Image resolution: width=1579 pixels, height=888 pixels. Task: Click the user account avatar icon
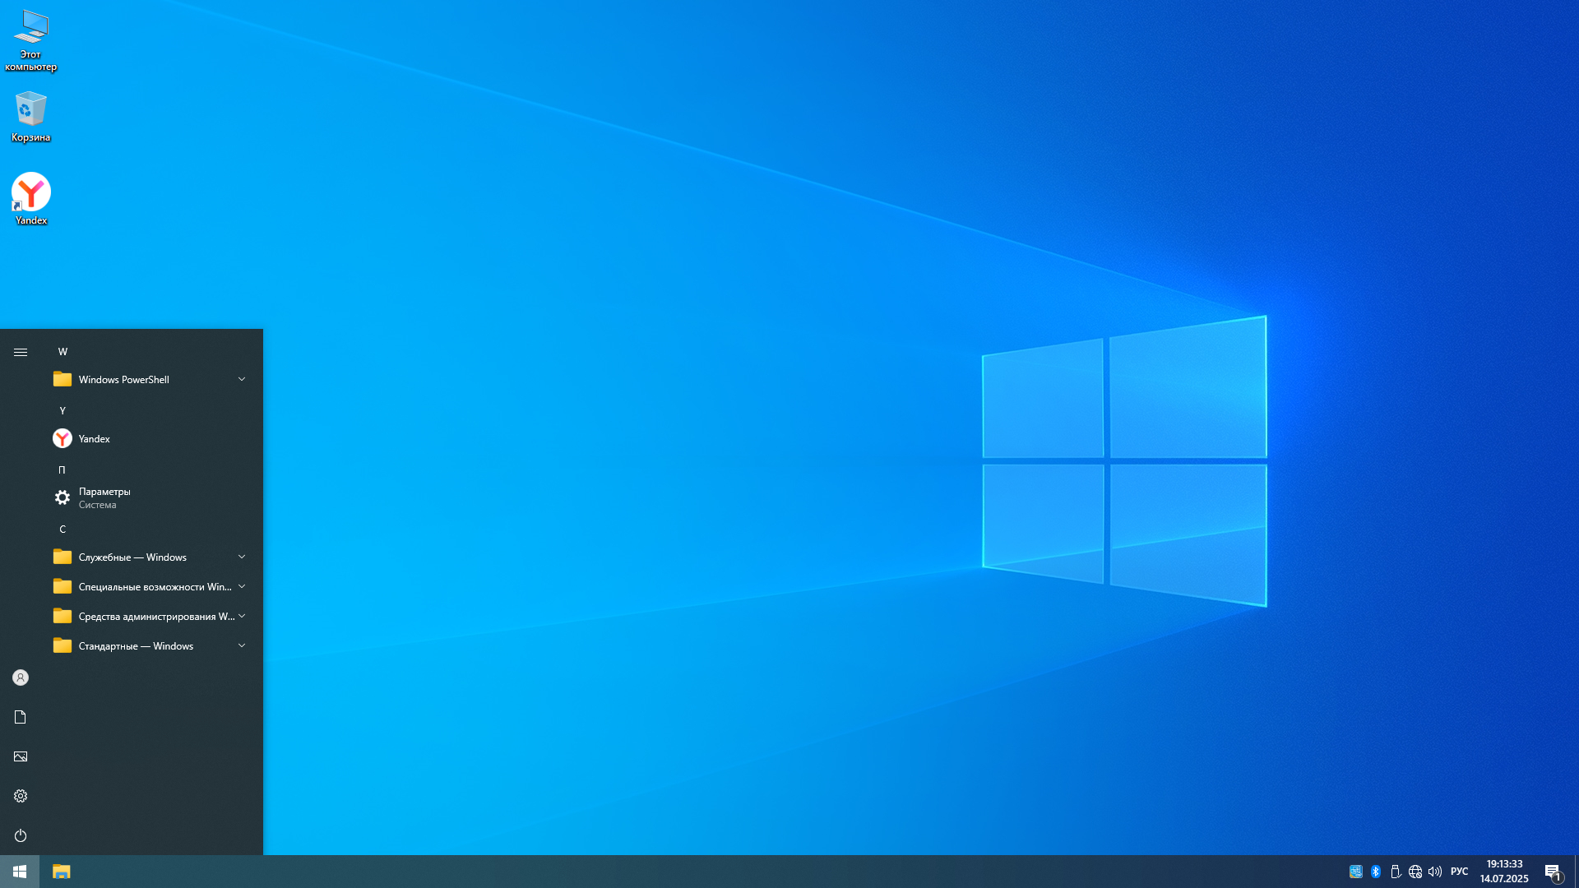click(x=21, y=678)
